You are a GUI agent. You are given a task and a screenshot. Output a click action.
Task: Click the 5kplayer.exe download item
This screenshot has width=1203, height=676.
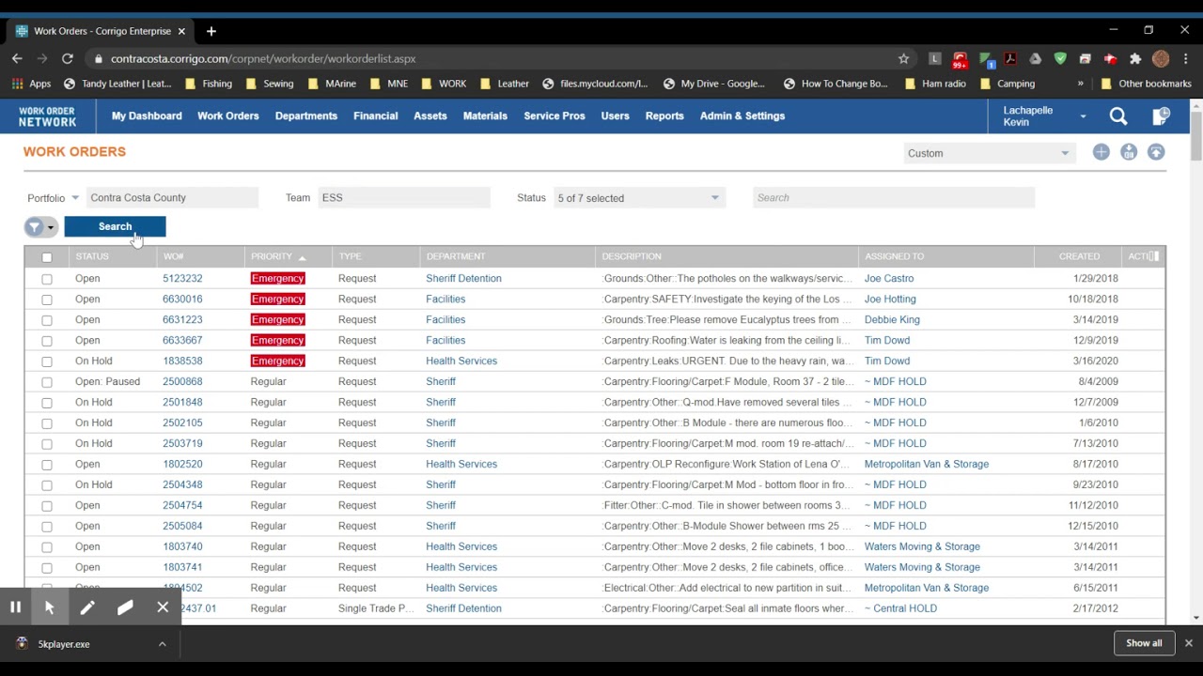[63, 644]
